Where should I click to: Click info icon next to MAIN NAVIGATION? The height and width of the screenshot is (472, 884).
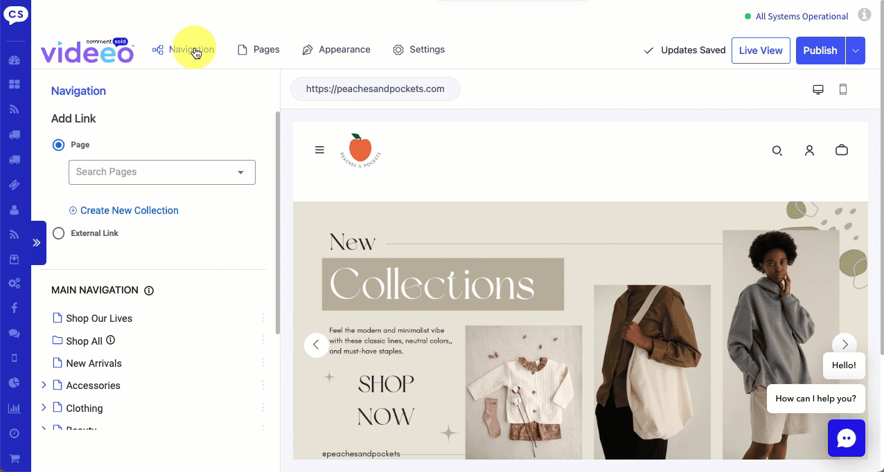click(x=149, y=291)
